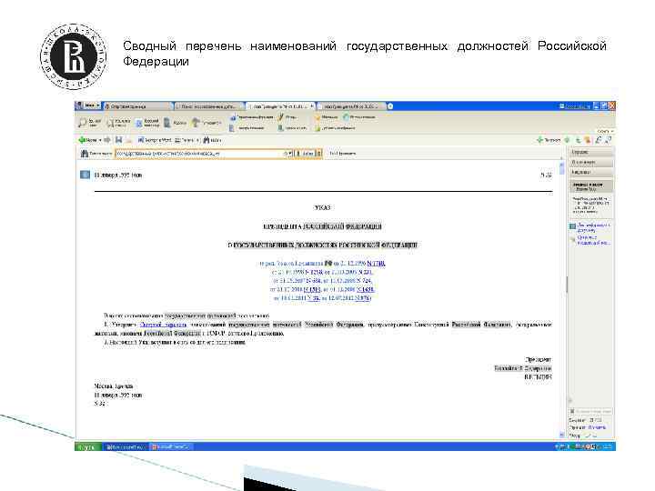The height and width of the screenshot is (491, 655).
Task: Click the document vertical scrollbar thumb
Action: (x=561, y=169)
